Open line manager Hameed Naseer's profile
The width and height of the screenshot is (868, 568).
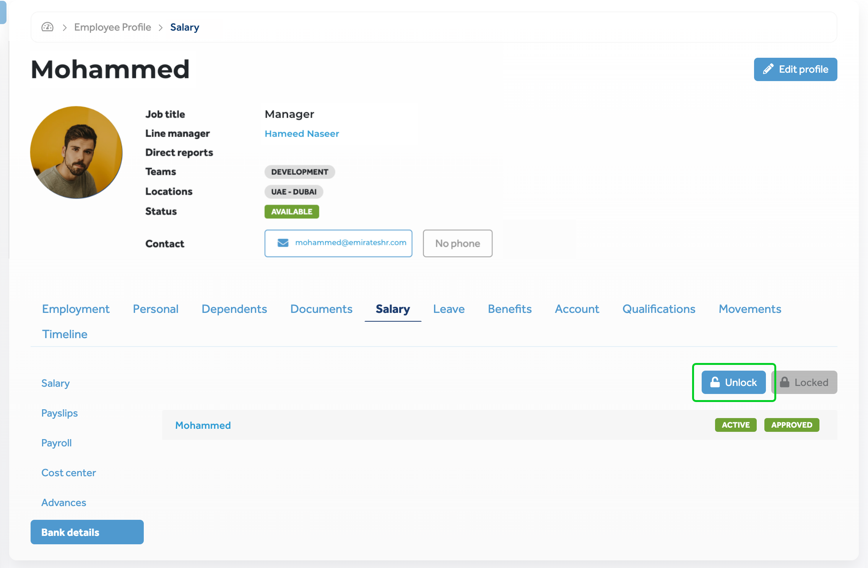coord(302,133)
